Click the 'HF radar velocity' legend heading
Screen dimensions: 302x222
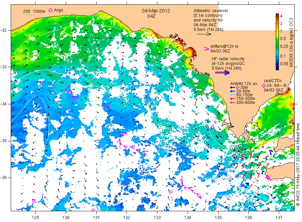[228, 59]
